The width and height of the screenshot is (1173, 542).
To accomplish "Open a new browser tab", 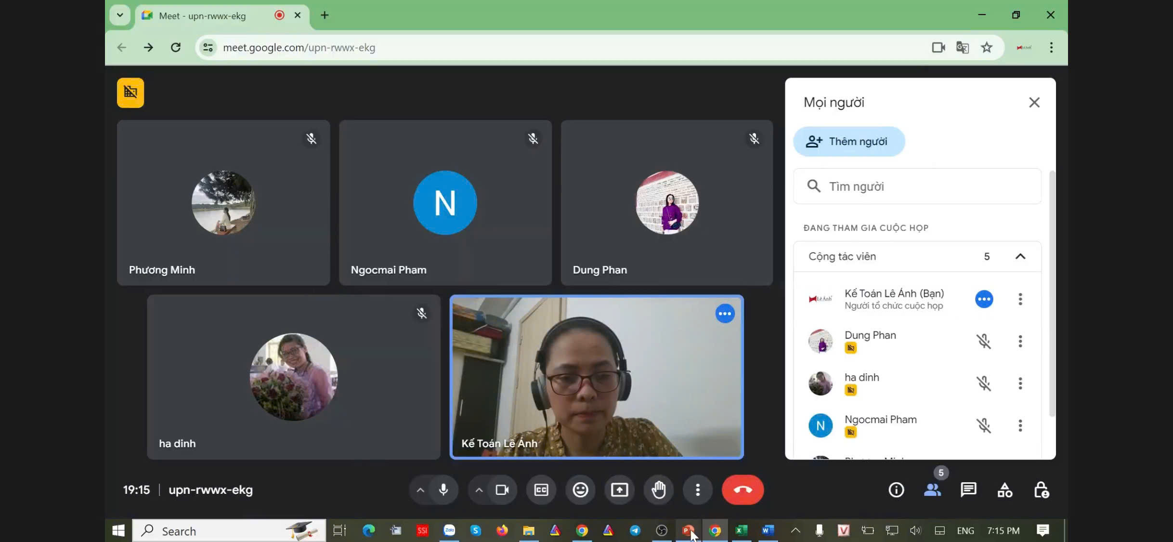I will point(325,15).
